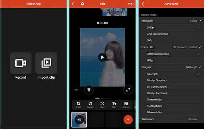Tap the first toolbar page indicator
Viewport: 204px width, 129px height.
click(97, 99)
